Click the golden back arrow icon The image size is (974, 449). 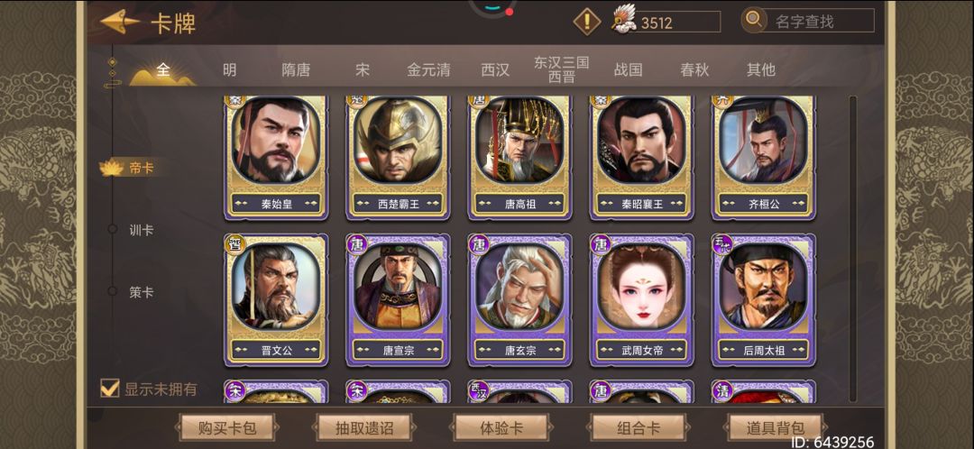[x=120, y=22]
